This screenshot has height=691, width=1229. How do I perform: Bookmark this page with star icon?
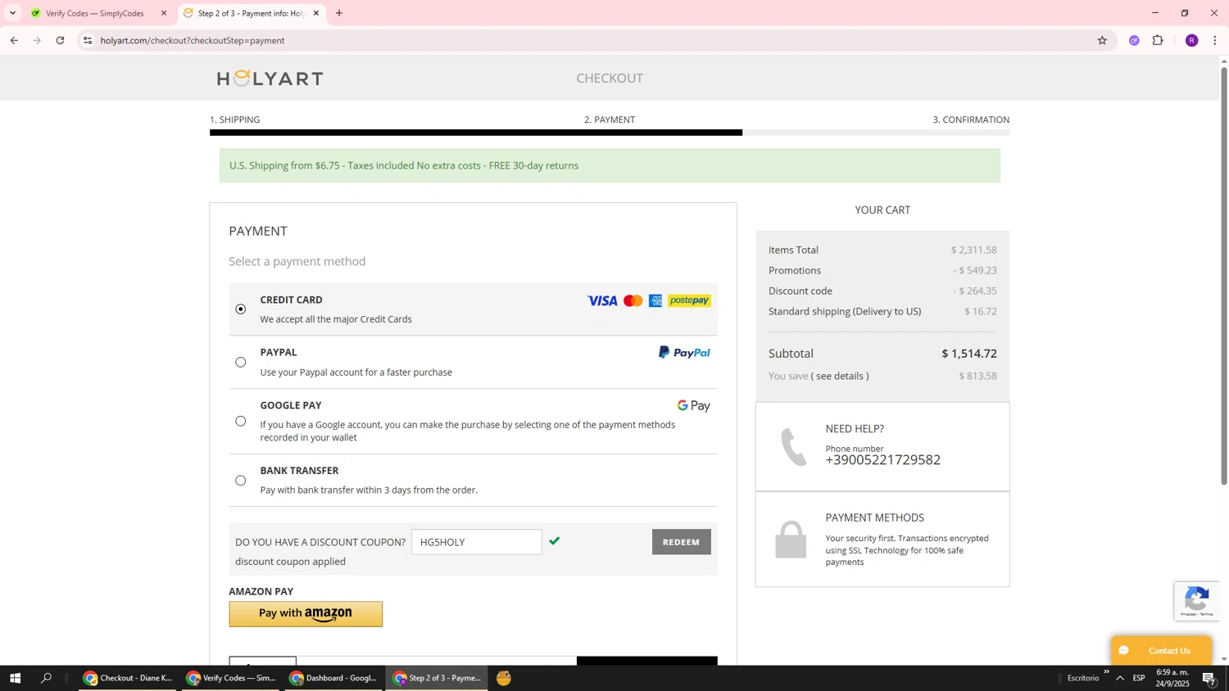1102,40
